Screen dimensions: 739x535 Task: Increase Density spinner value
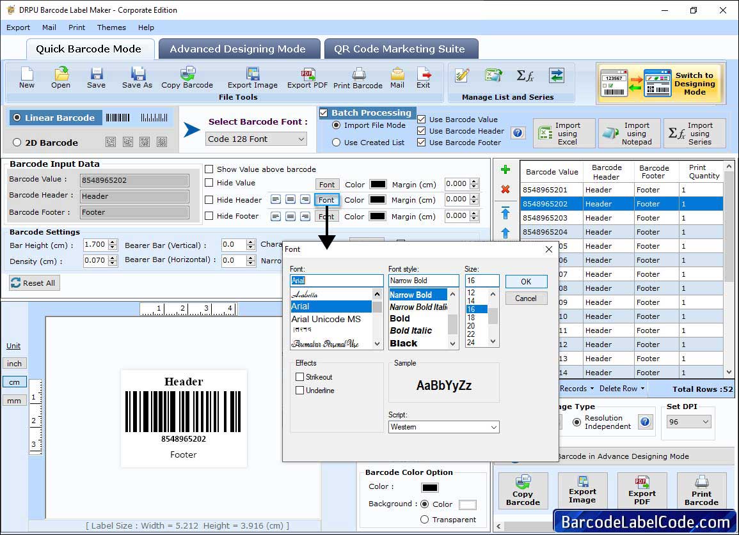tap(113, 258)
